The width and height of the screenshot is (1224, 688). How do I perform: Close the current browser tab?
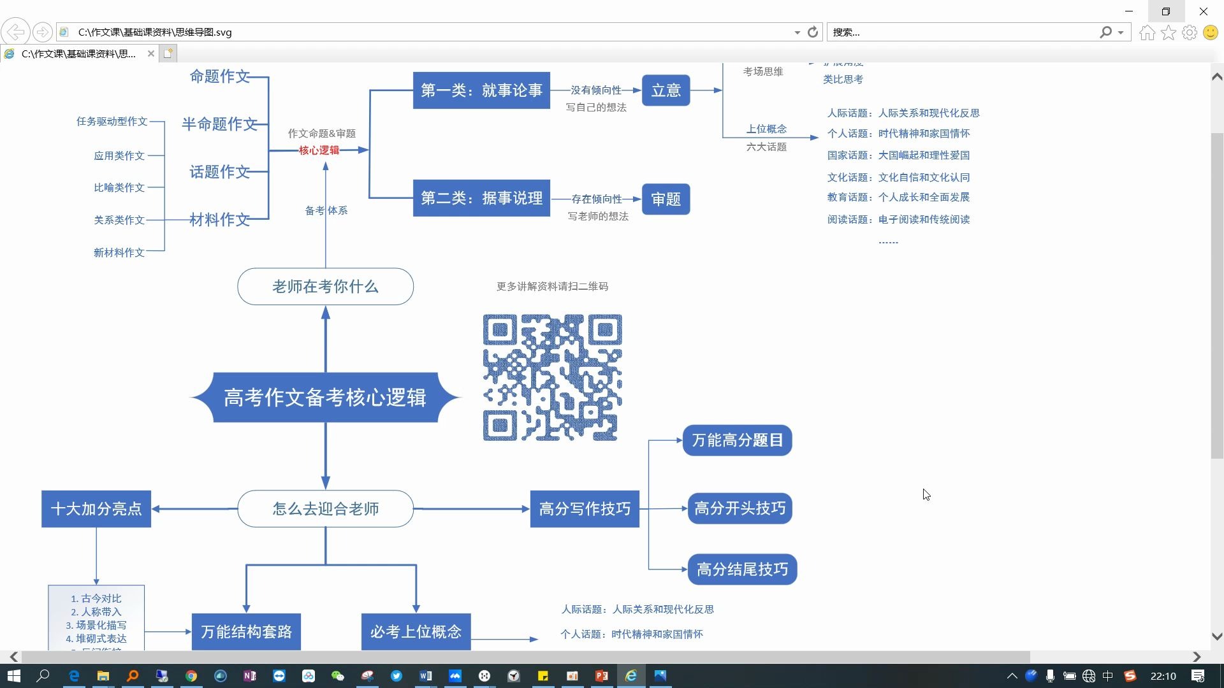(x=151, y=54)
